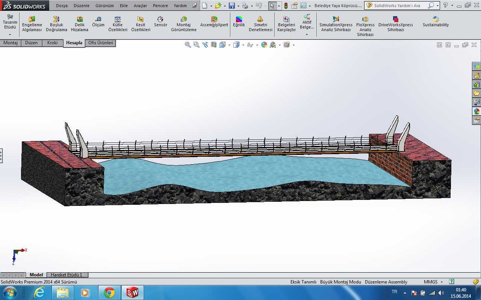Screen dimensions: 481x300
Task: Select the Delik Hizalama tool
Action: point(80,24)
